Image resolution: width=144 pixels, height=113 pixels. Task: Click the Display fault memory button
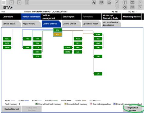click(132, 109)
